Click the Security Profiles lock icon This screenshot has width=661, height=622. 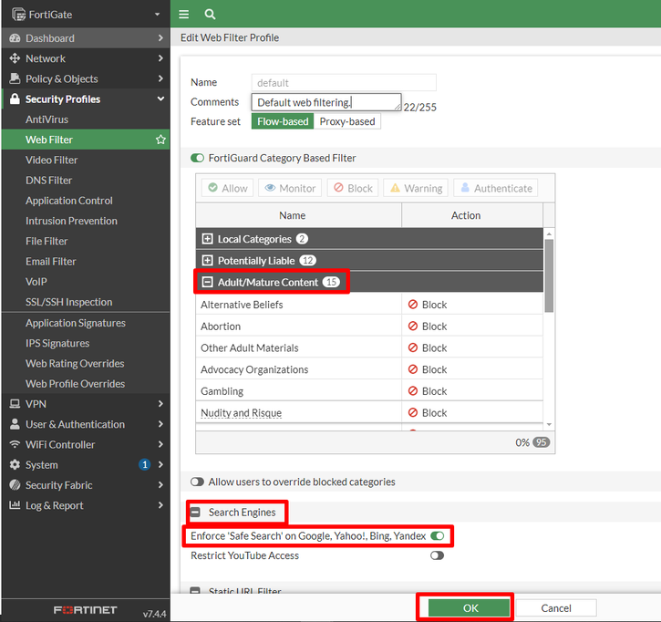click(x=15, y=98)
